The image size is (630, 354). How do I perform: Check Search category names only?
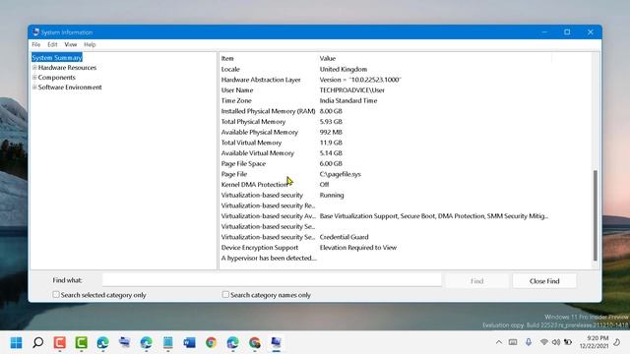point(225,295)
